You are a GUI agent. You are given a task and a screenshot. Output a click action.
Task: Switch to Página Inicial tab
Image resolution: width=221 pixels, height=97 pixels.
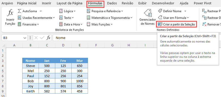click(27, 3)
